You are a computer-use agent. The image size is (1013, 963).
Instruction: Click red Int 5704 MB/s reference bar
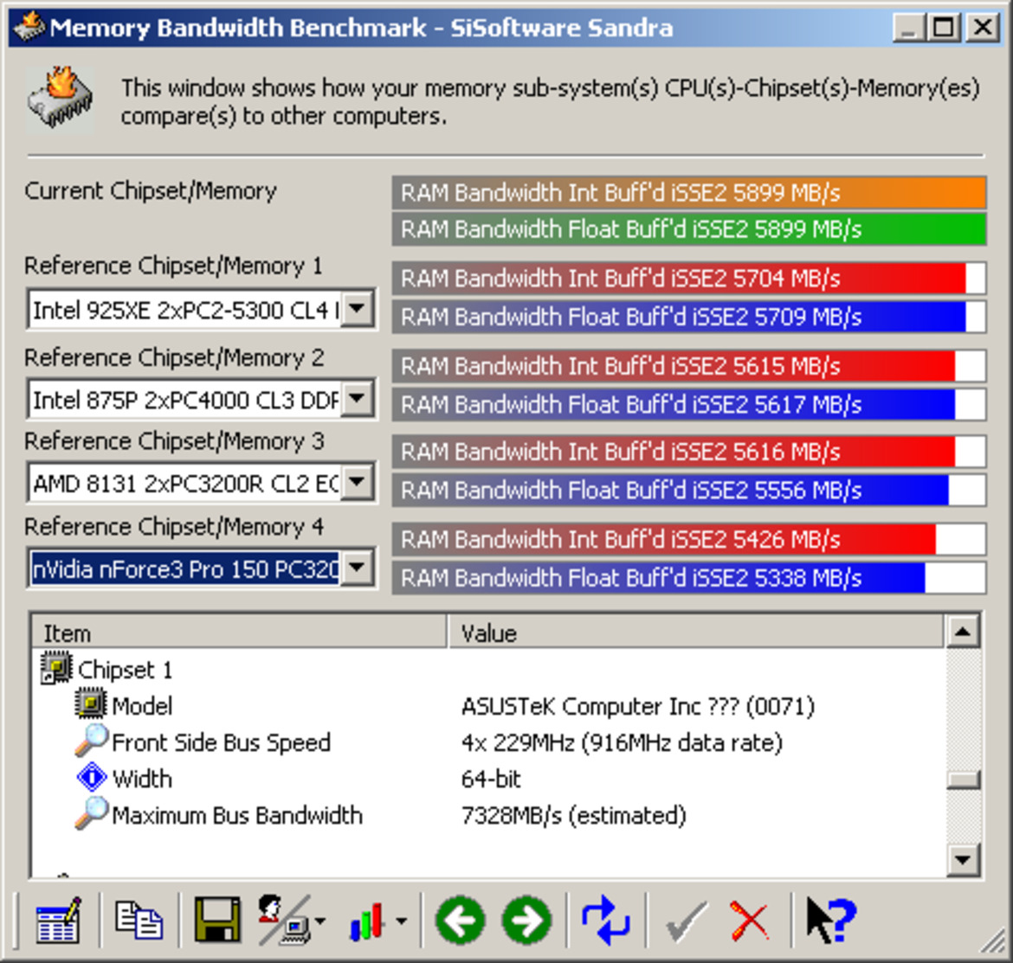[x=688, y=279]
